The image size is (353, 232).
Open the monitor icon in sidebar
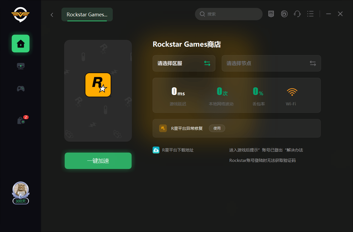[21, 66]
